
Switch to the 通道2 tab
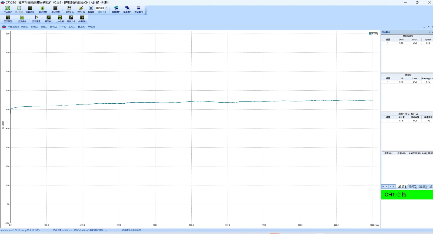(412, 186)
